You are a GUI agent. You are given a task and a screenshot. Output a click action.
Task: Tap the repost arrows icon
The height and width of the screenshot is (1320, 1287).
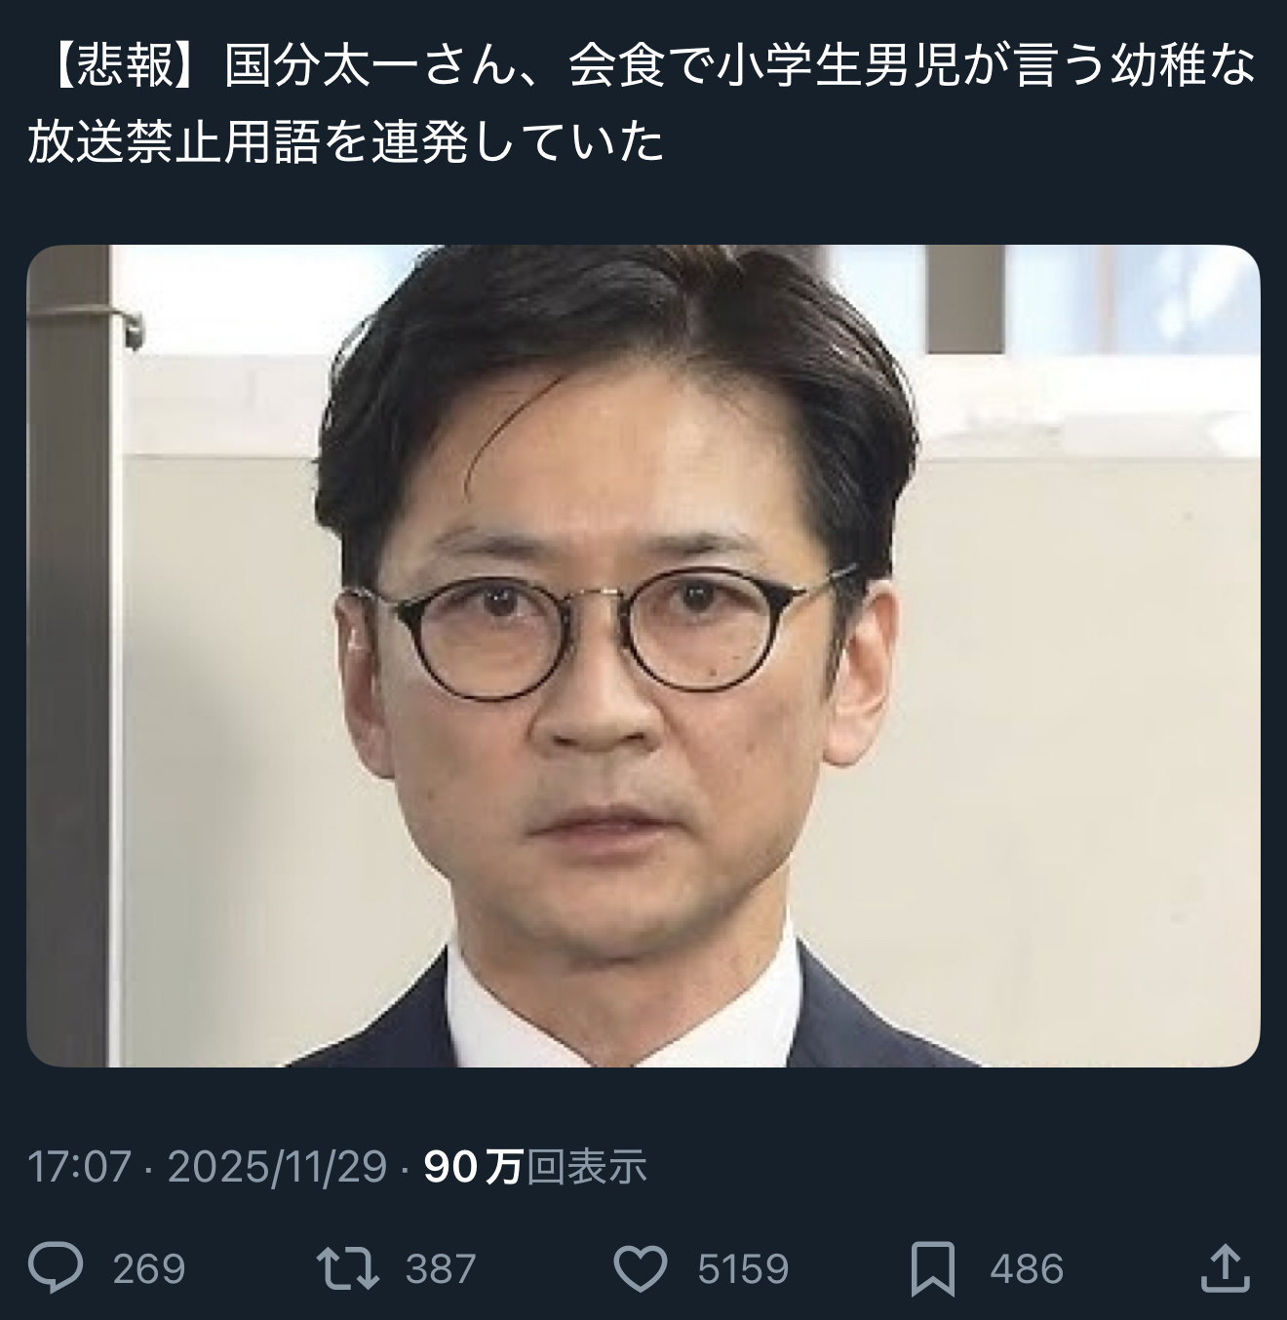349,1268
